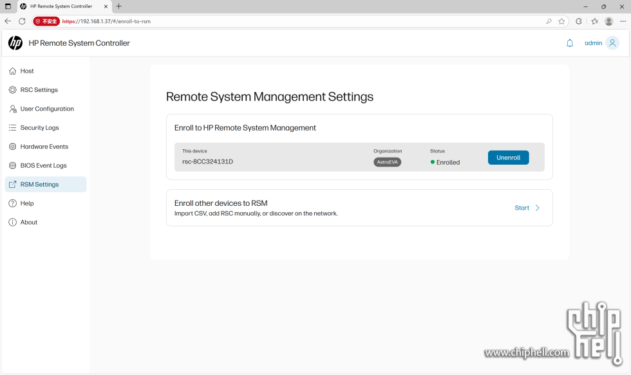This screenshot has height=375, width=631.
Task: Open the Help page
Action: (26, 203)
